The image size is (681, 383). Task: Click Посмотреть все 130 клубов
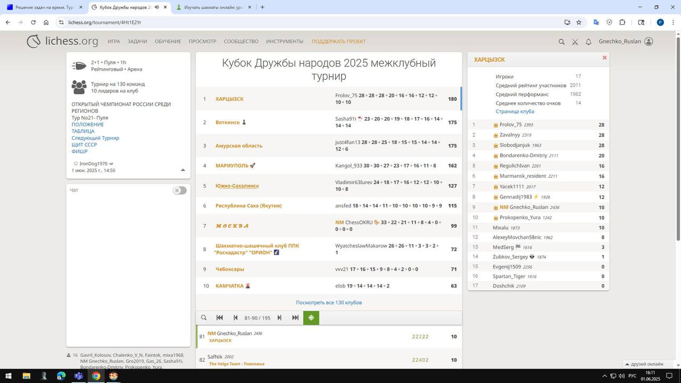pyautogui.click(x=329, y=303)
